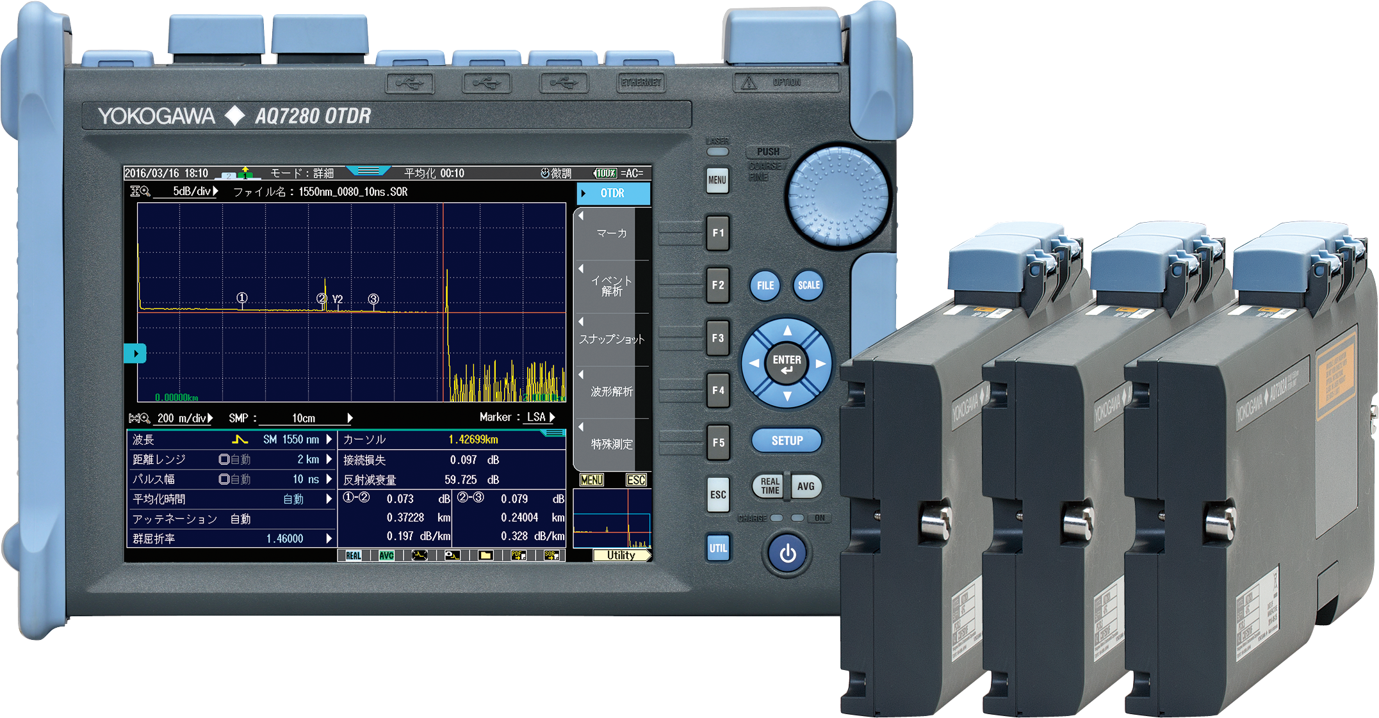The image size is (1379, 718).
Task: Click the right arrow on the navigation pad
Action: point(820,363)
